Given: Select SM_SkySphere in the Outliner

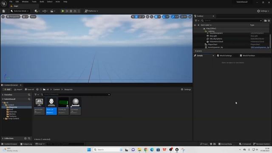Looking at the screenshot, I should (x=215, y=39).
